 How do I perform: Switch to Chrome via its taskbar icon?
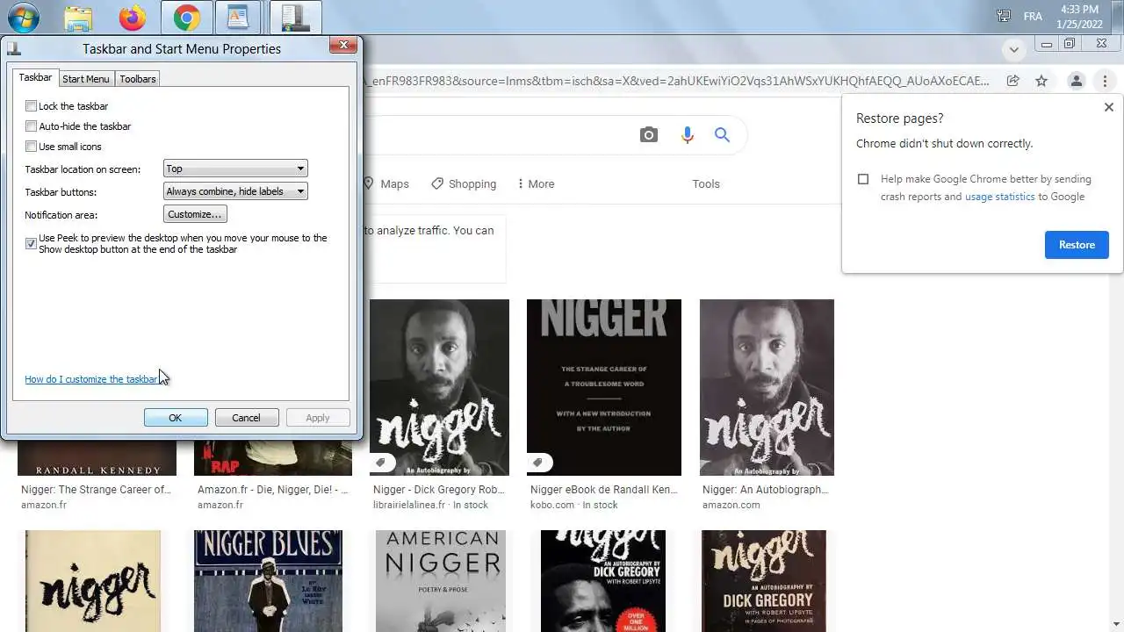pos(186,18)
